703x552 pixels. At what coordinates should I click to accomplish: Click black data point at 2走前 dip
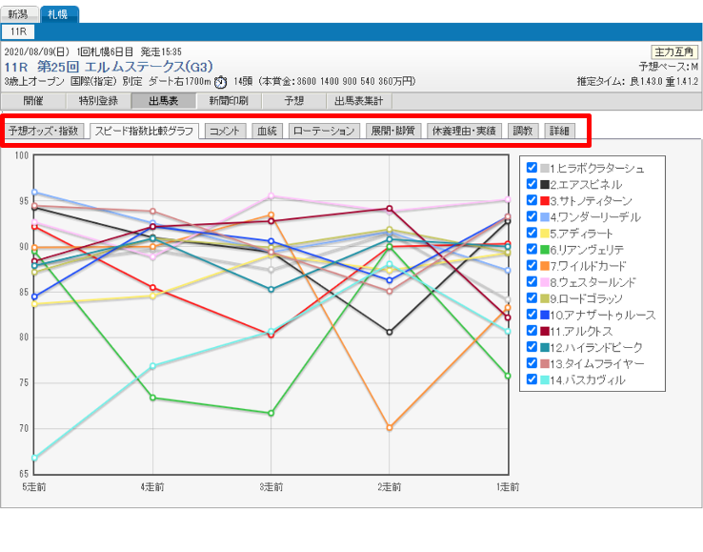point(390,332)
